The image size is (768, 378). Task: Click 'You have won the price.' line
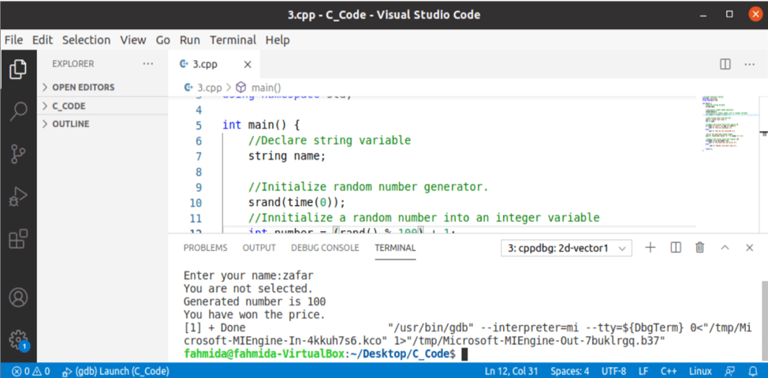[x=255, y=315]
